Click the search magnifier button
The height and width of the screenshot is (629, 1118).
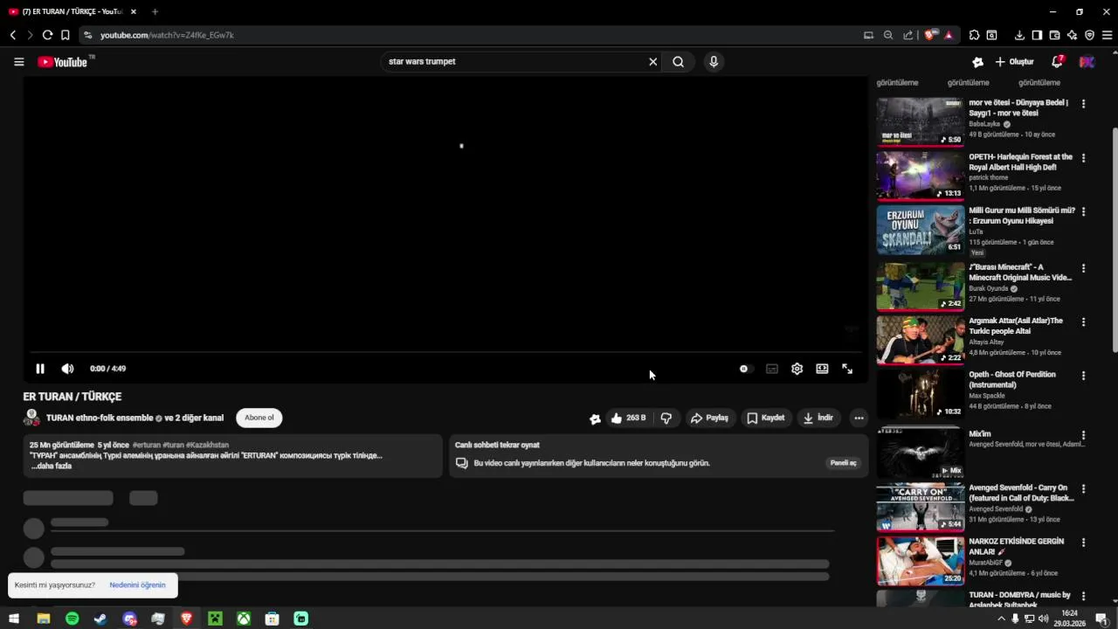[x=678, y=62]
